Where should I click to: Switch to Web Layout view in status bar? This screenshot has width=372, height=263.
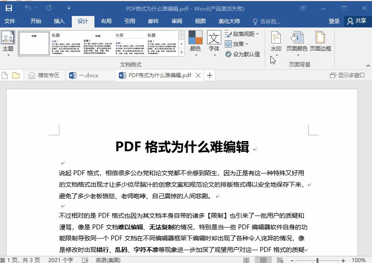tap(280, 260)
